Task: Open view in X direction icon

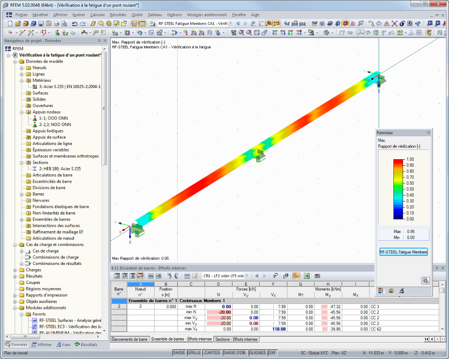Action: pyautogui.click(x=275, y=33)
